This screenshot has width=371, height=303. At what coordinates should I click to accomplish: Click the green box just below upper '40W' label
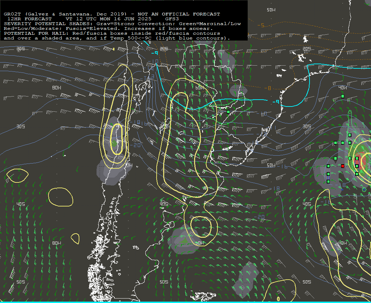tap(342, 96)
